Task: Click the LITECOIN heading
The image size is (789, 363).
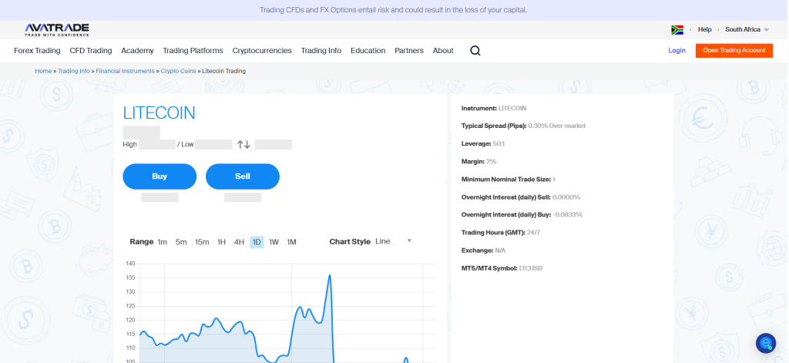Action: (159, 113)
